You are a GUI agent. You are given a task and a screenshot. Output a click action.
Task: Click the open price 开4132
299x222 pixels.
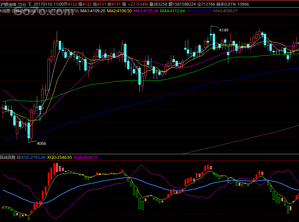click(x=71, y=4)
